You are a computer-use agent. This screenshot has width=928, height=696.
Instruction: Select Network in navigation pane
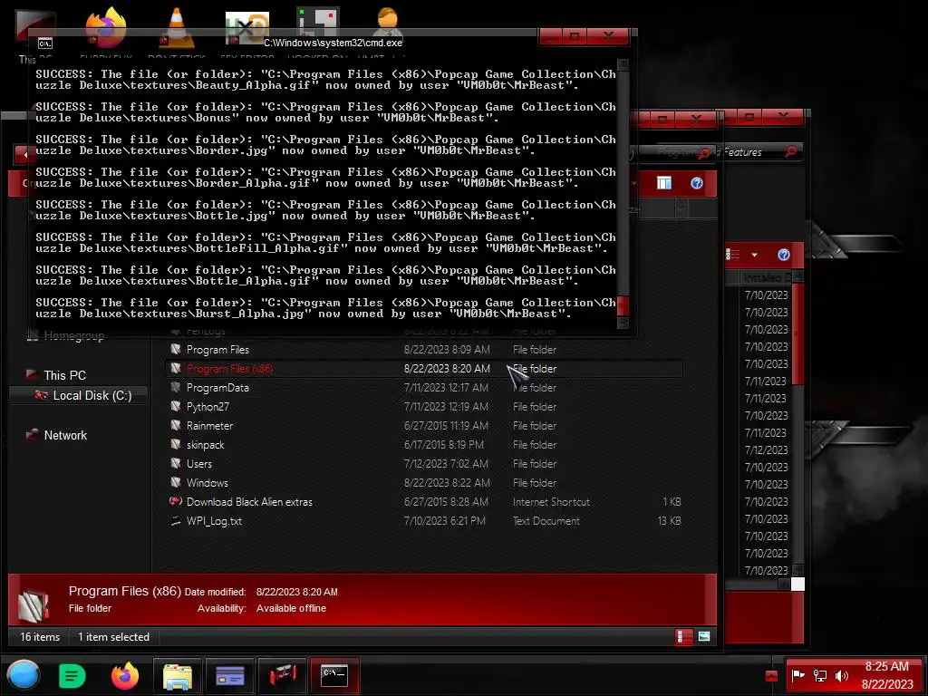pyautogui.click(x=65, y=435)
